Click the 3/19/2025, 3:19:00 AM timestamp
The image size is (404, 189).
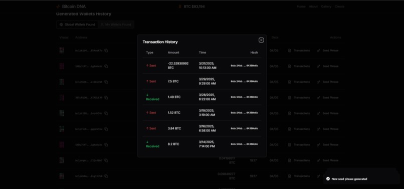207,112
